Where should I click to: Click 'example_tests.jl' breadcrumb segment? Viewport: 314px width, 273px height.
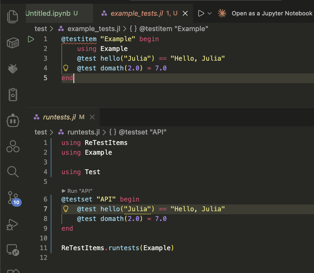click(x=94, y=29)
